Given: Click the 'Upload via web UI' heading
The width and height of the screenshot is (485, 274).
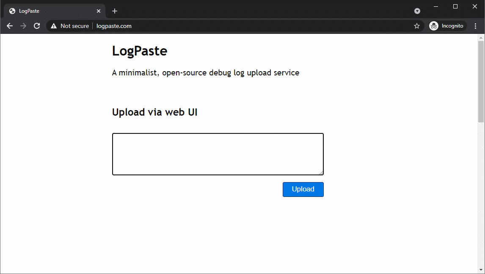Looking at the screenshot, I should click(x=154, y=112).
